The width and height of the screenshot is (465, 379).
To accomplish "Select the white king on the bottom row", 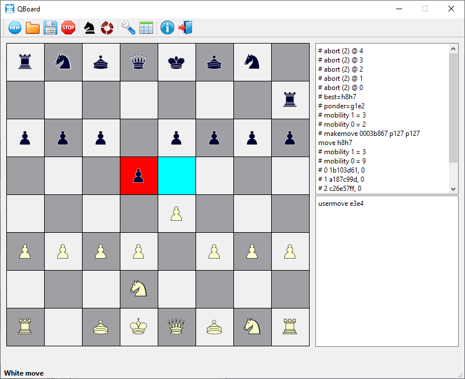I will click(139, 327).
